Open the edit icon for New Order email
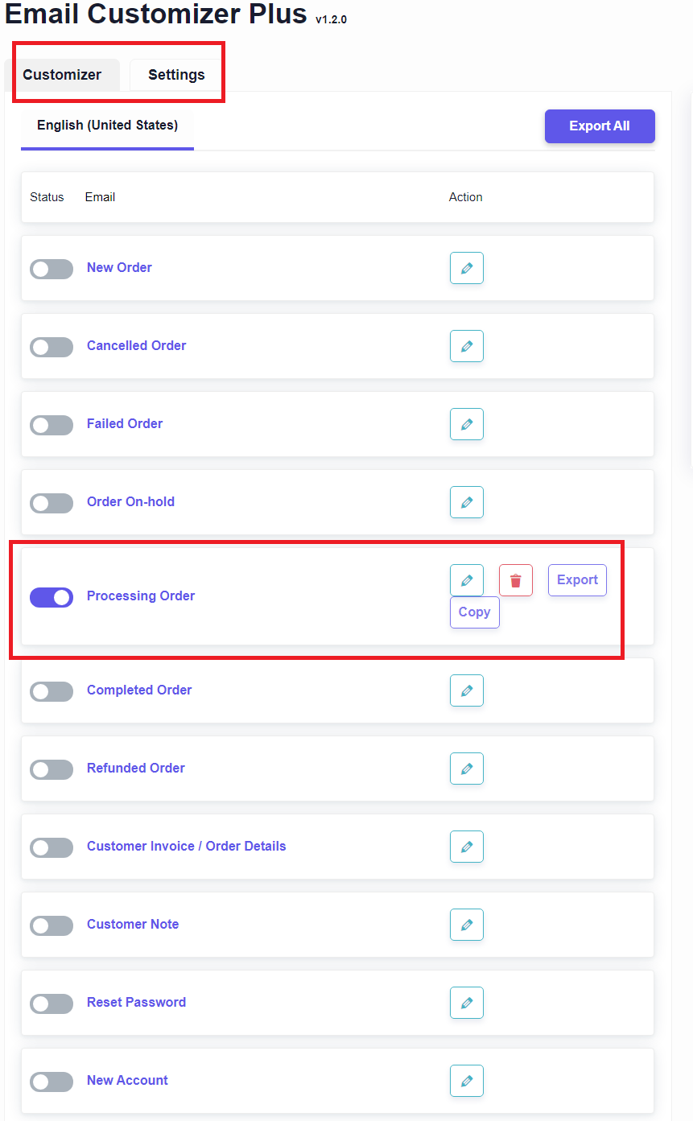 (x=467, y=268)
